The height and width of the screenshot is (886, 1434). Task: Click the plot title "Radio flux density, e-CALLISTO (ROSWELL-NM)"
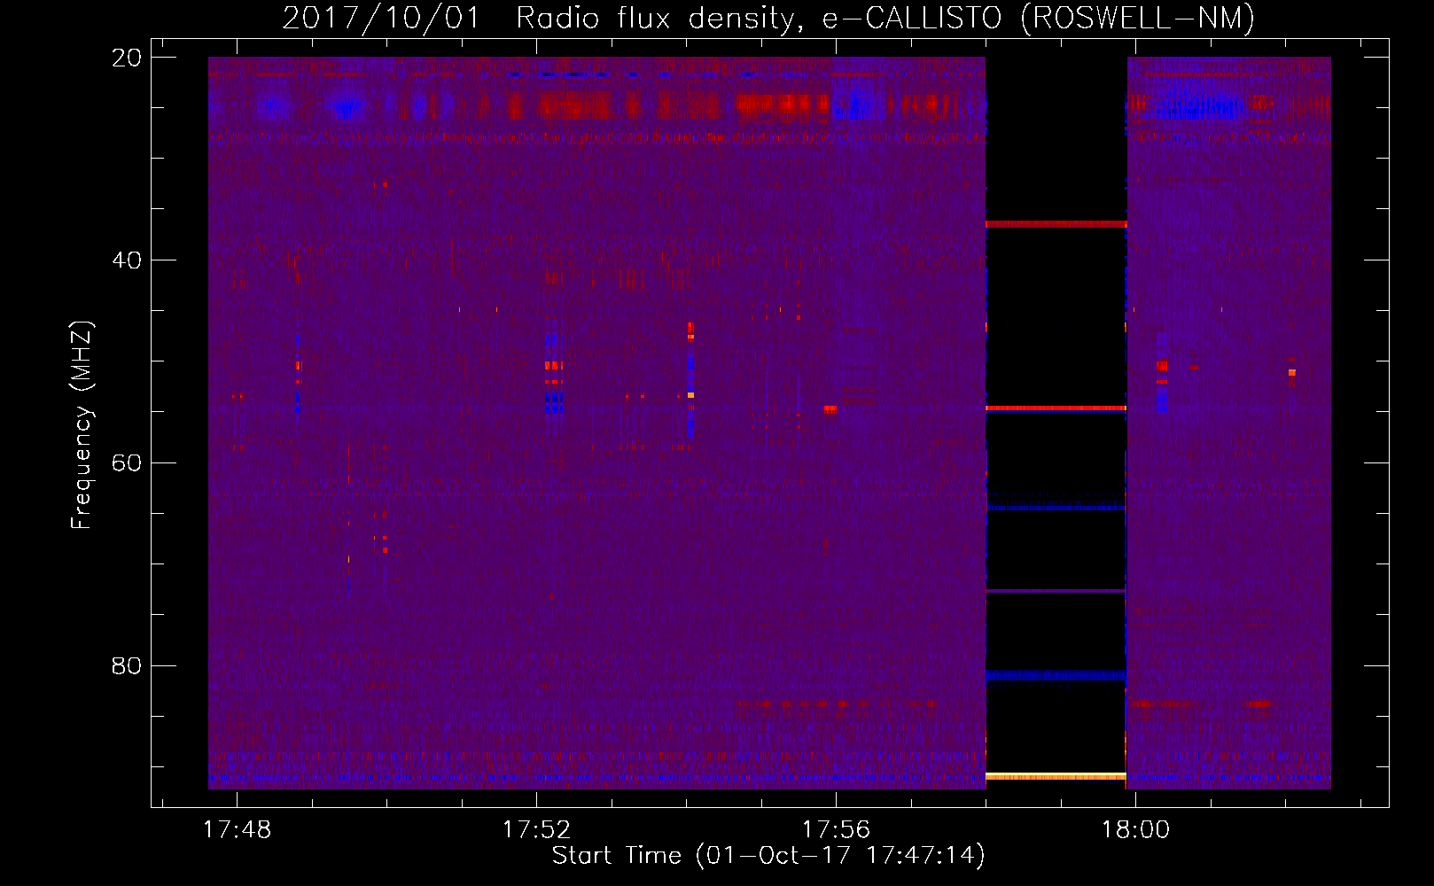(x=885, y=18)
